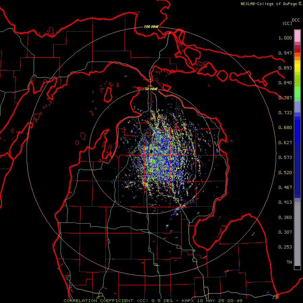Click the 0.413 legend value
This screenshot has width=303, height=303.
click(x=285, y=202)
